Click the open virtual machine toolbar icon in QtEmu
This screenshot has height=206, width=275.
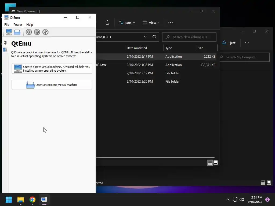(x=17, y=32)
